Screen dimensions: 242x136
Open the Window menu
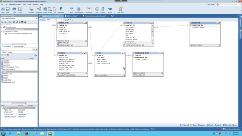point(36,5)
